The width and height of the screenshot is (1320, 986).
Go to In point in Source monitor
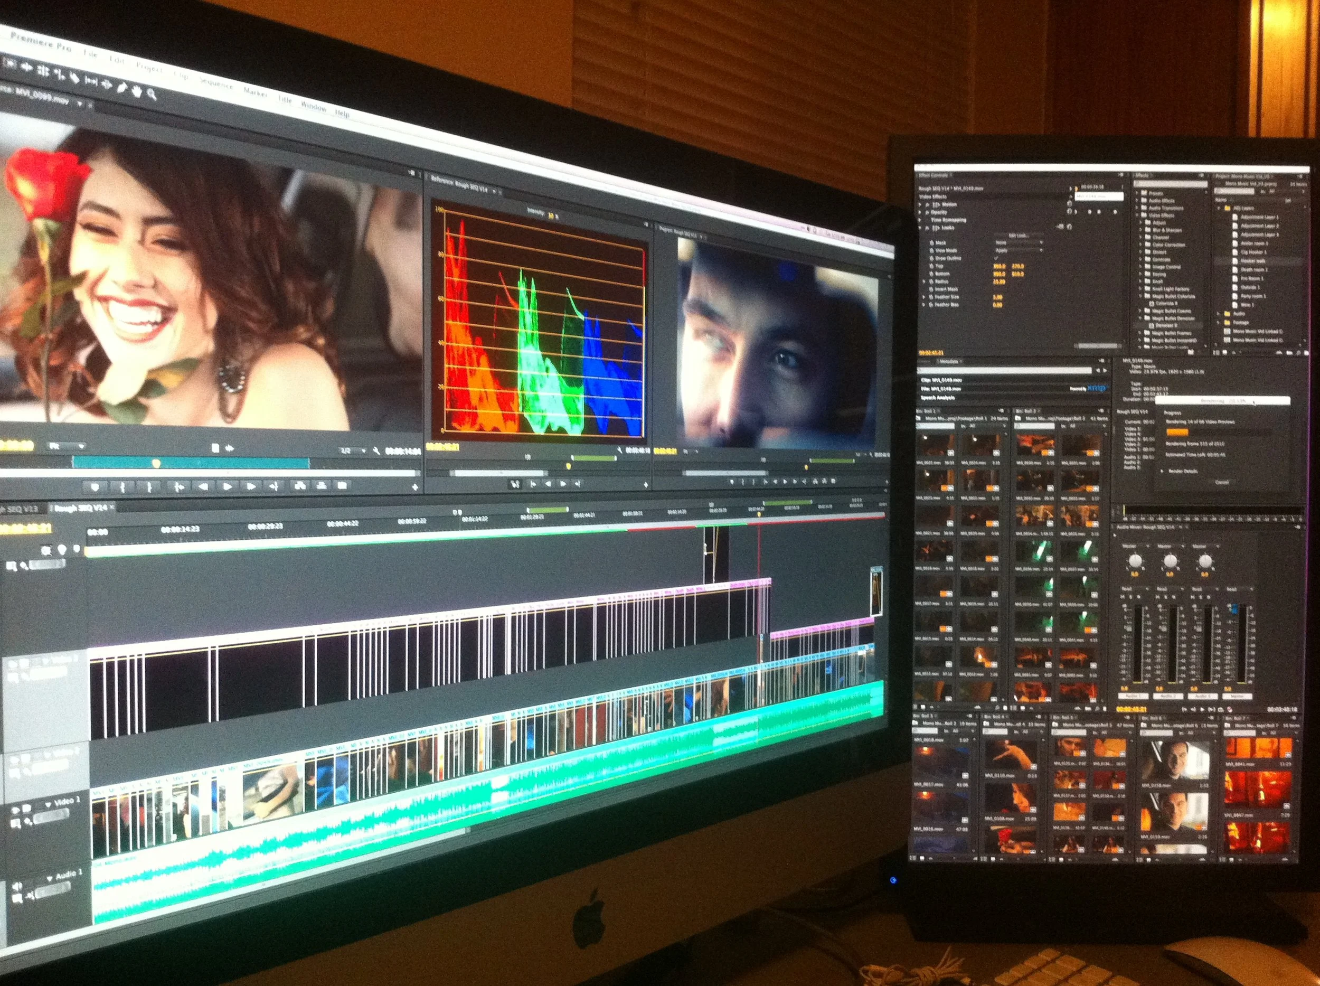(x=180, y=487)
